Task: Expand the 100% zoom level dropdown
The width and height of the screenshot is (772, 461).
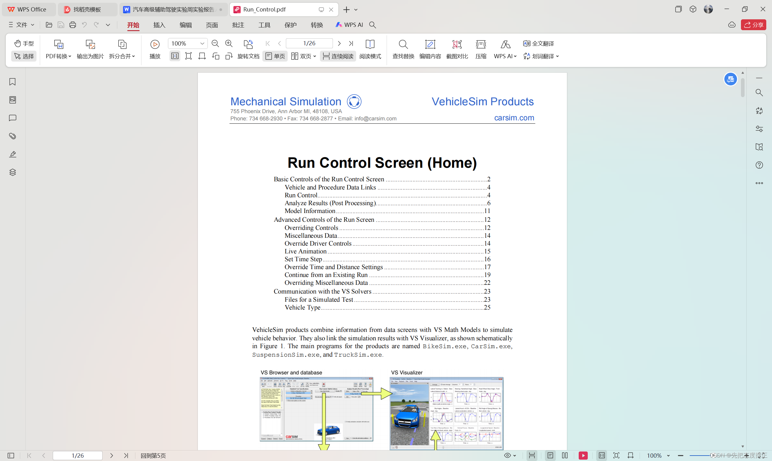Action: 202,43
